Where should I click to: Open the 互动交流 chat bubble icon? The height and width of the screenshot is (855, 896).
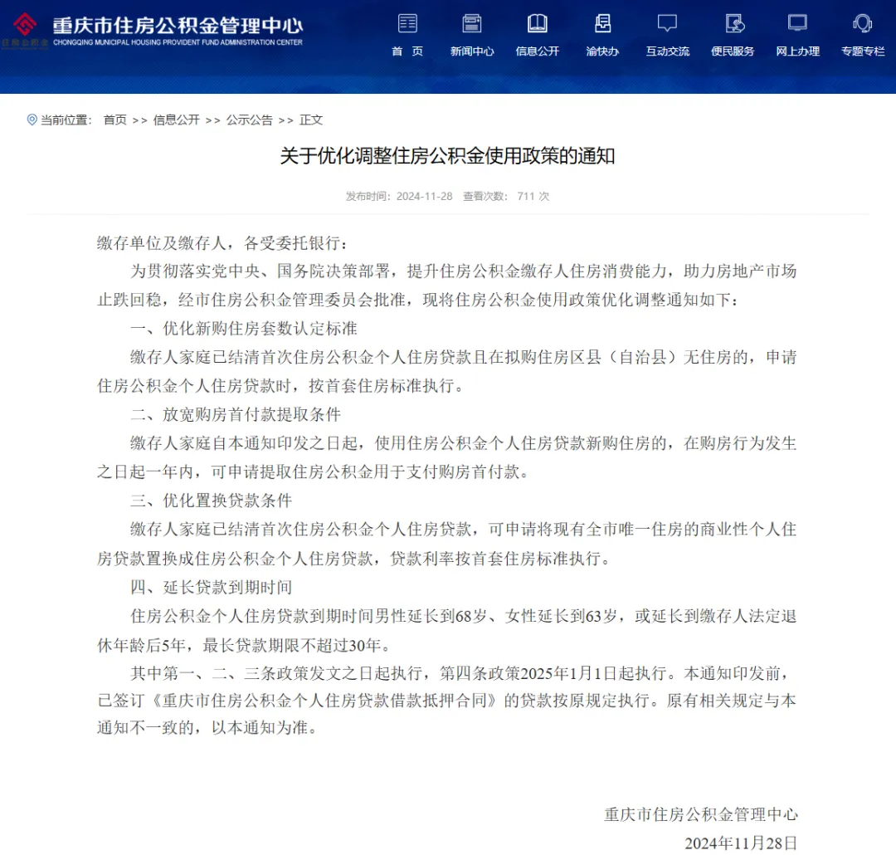(x=667, y=23)
